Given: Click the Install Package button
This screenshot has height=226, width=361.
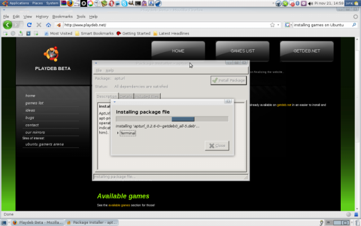Looking at the screenshot, I should pos(228,80).
